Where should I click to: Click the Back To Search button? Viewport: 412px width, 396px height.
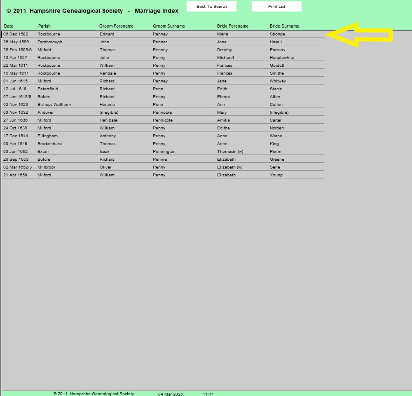(x=211, y=7)
